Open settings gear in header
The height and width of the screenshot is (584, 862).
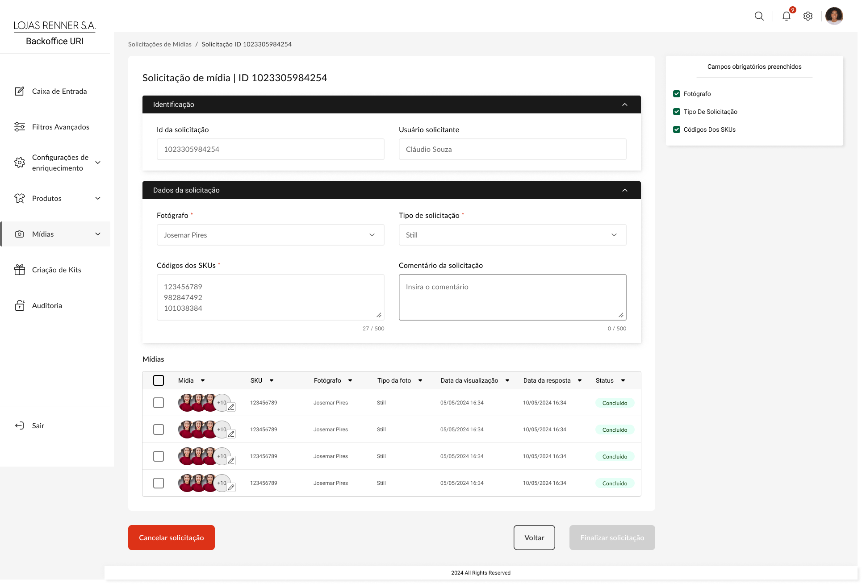tap(808, 16)
